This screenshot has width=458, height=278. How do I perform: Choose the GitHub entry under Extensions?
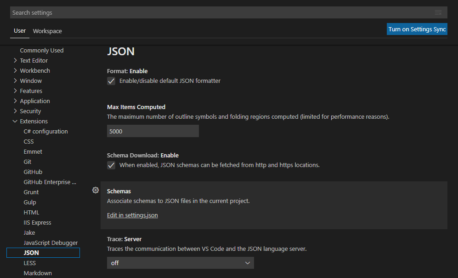pos(33,172)
